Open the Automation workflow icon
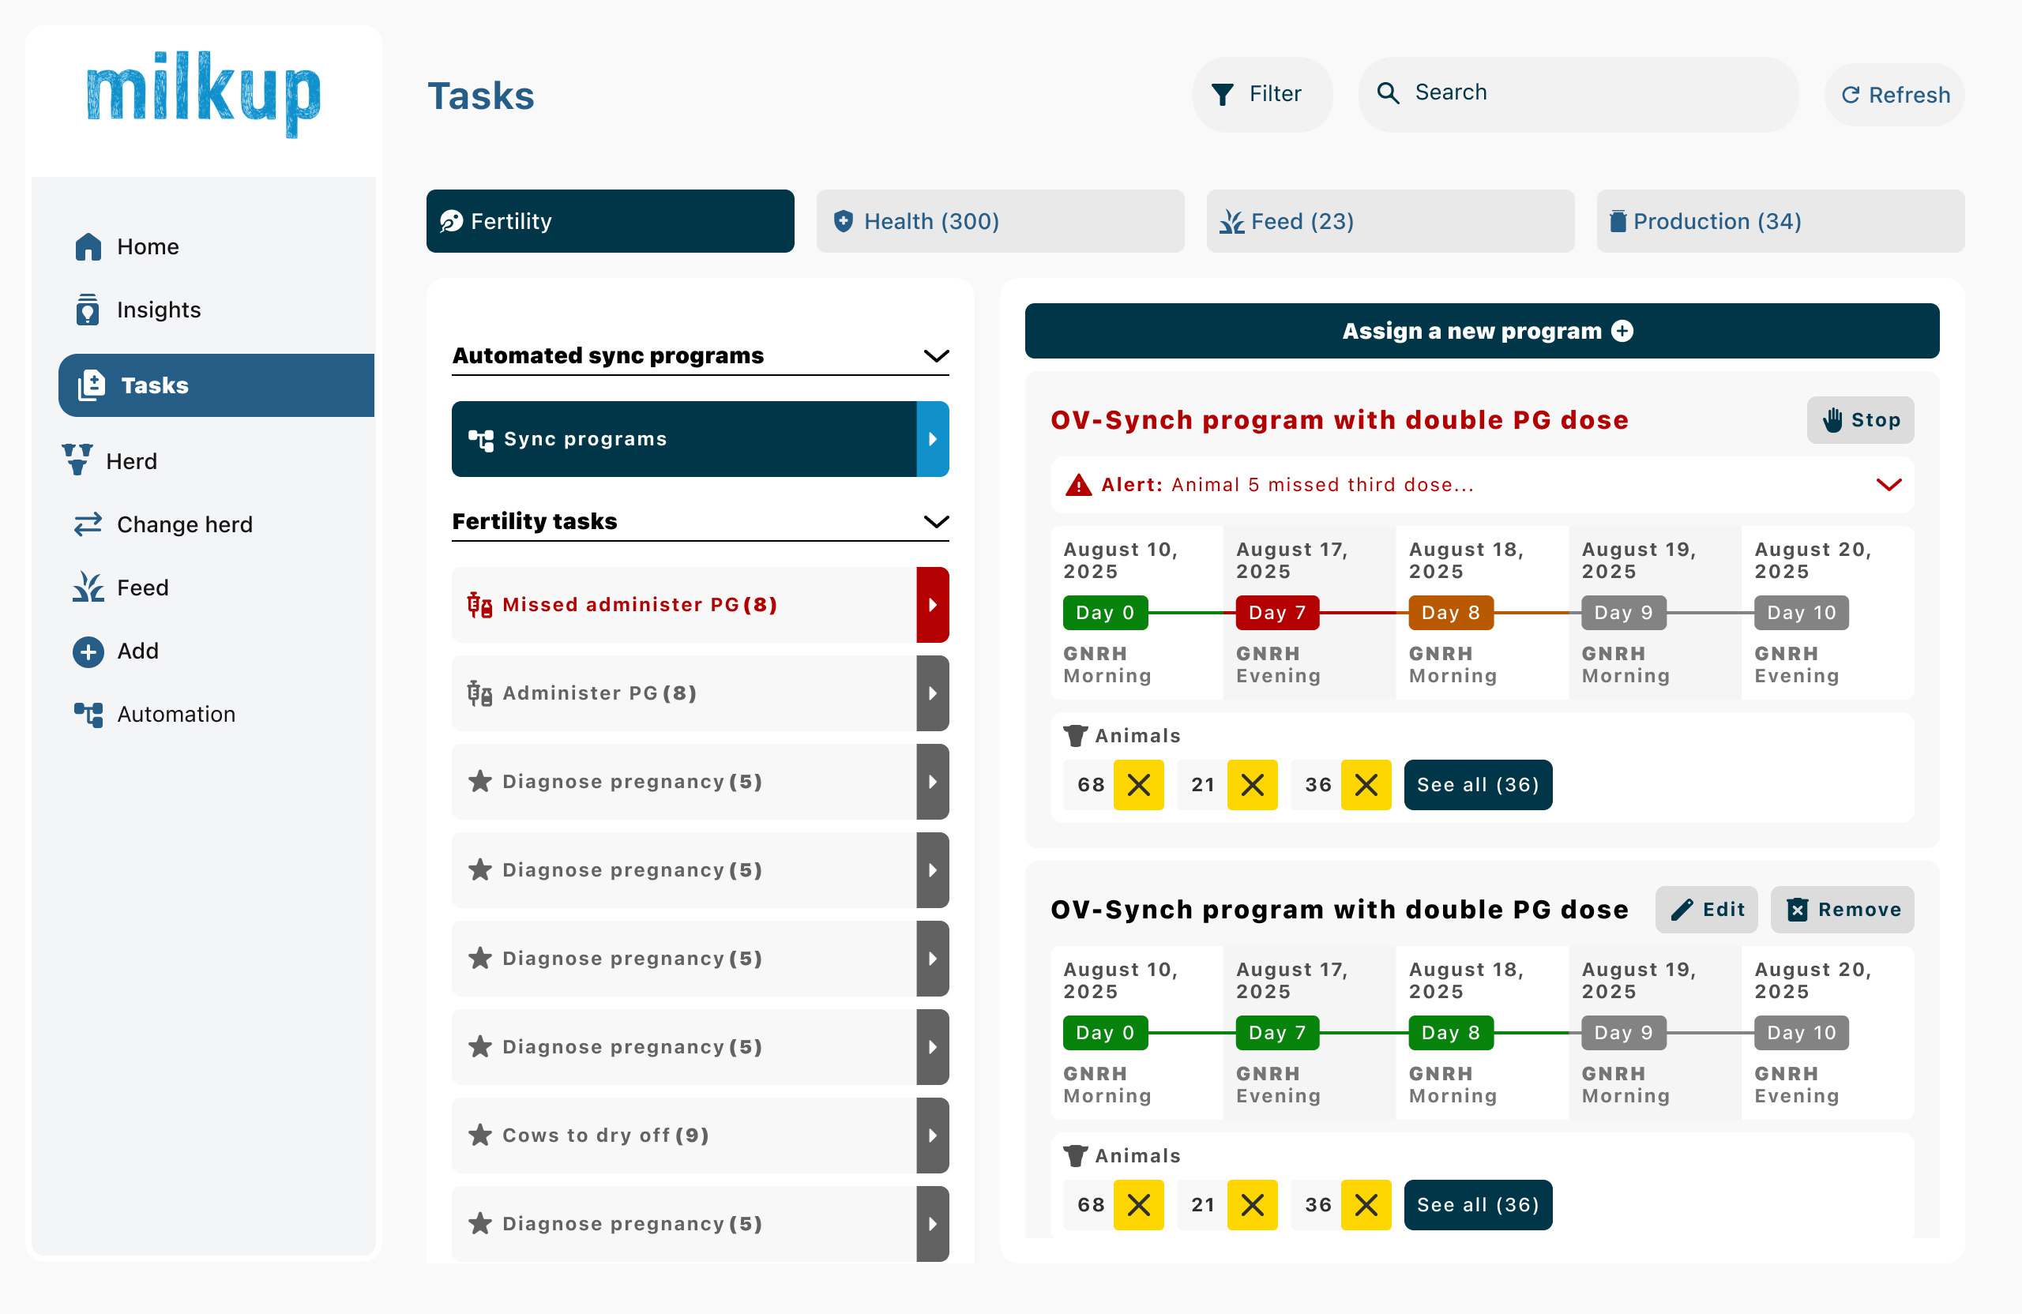Viewport: 2022px width, 1314px height. coord(88,715)
